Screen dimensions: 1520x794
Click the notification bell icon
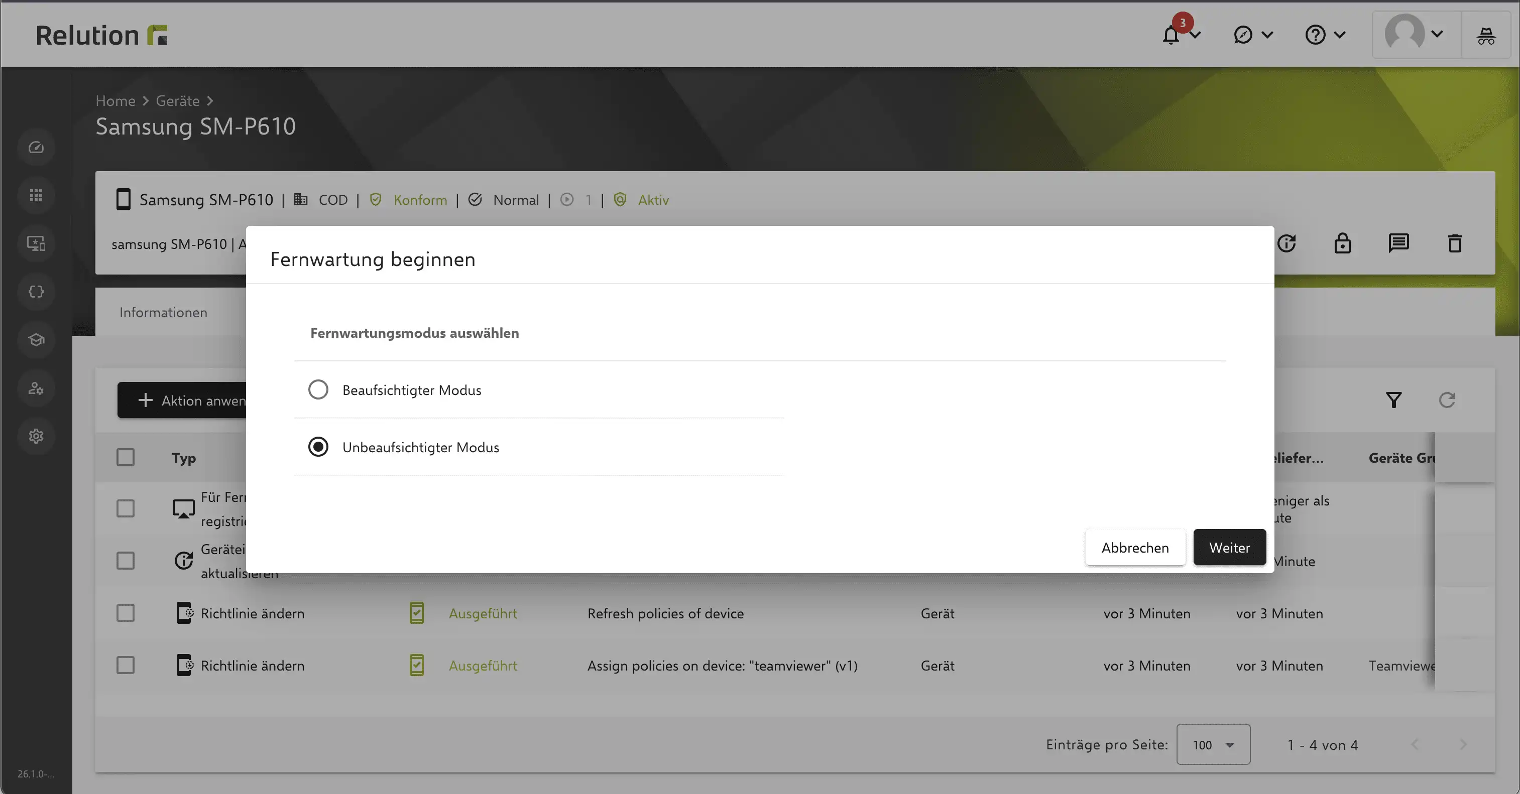click(x=1172, y=35)
